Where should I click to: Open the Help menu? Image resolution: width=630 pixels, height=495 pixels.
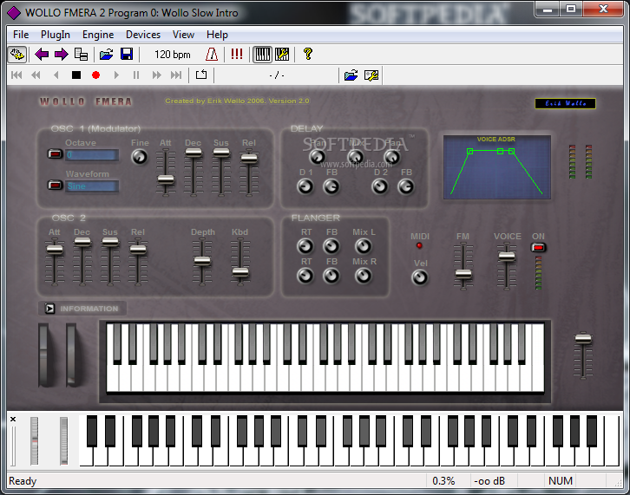[x=217, y=35]
